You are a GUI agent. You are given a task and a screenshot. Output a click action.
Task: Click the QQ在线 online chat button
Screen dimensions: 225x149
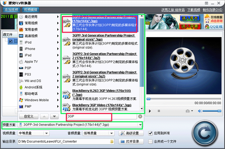coord(214,27)
